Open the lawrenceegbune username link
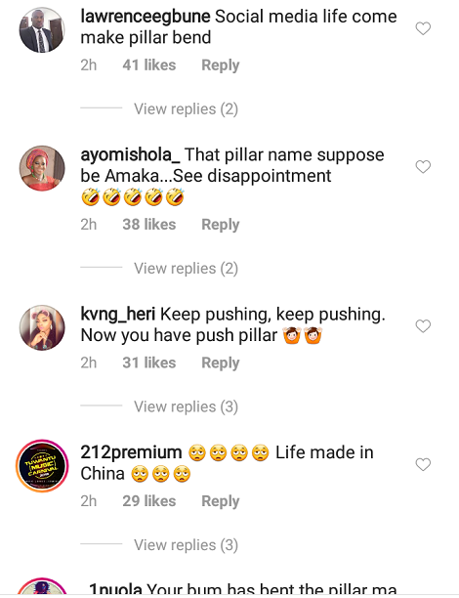Screen dimensions: 459x598 pyautogui.click(x=146, y=17)
